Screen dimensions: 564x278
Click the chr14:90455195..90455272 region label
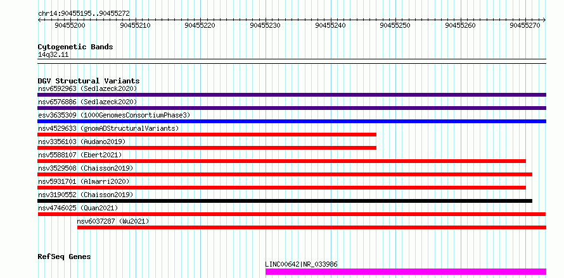84,14
